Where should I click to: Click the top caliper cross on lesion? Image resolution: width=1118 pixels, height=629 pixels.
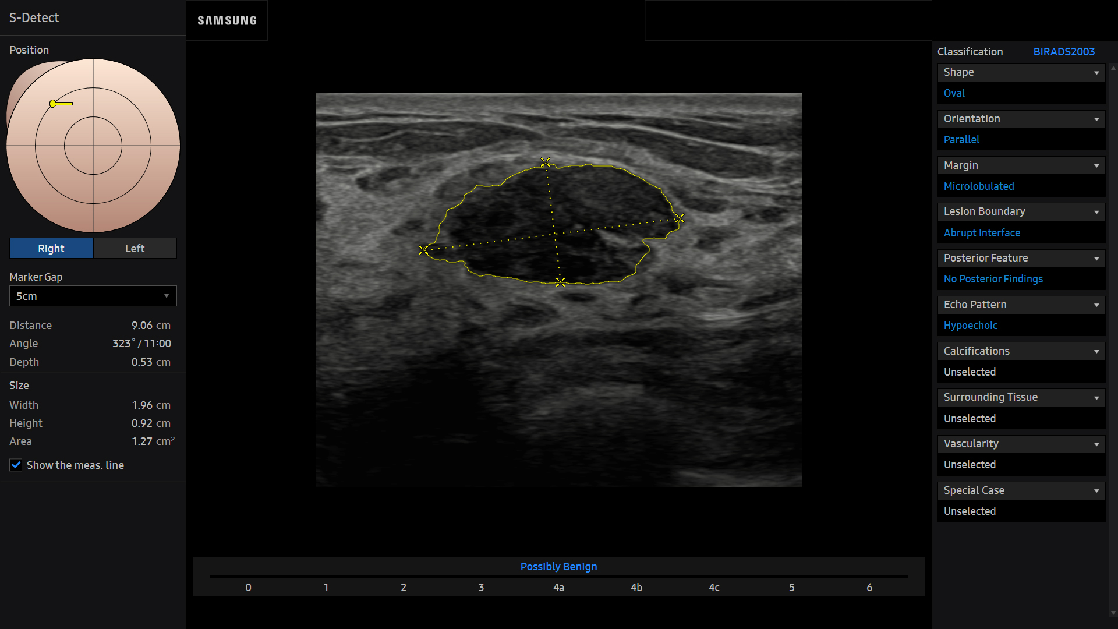[x=545, y=162]
